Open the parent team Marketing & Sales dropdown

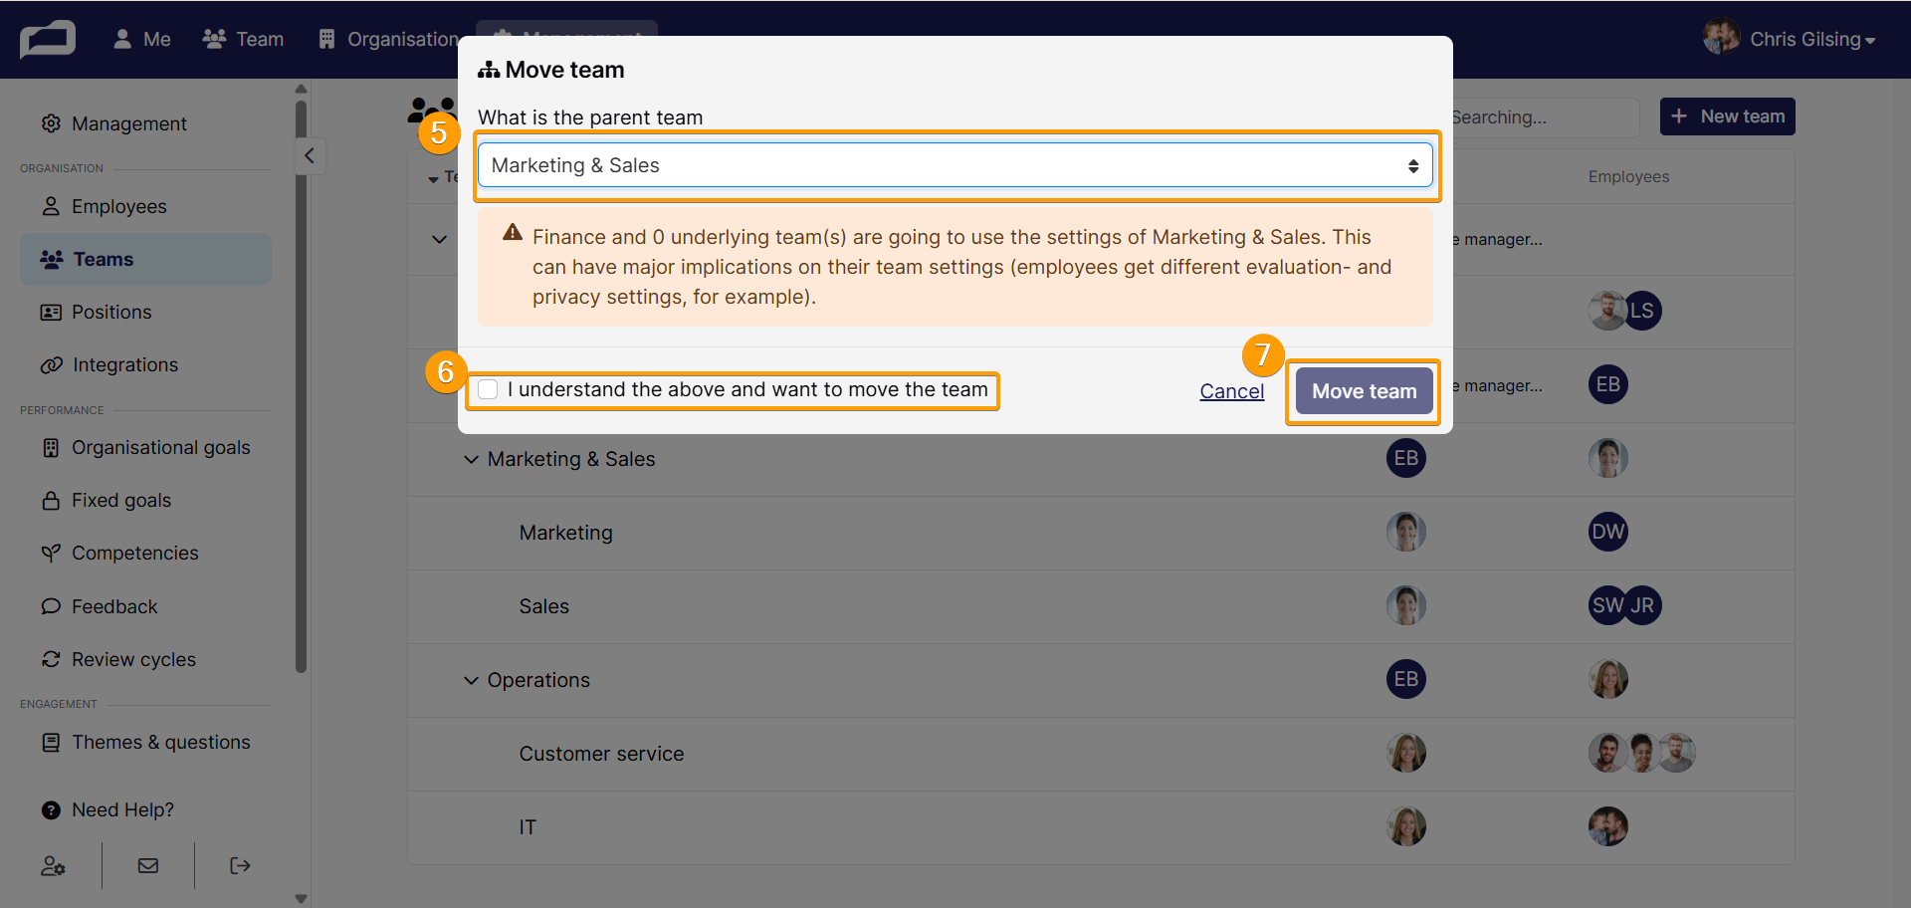point(955,165)
